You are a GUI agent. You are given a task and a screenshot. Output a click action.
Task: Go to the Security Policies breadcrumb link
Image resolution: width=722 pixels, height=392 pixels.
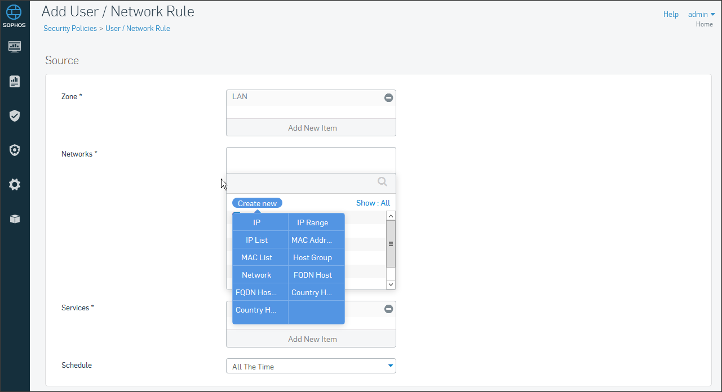click(70, 28)
